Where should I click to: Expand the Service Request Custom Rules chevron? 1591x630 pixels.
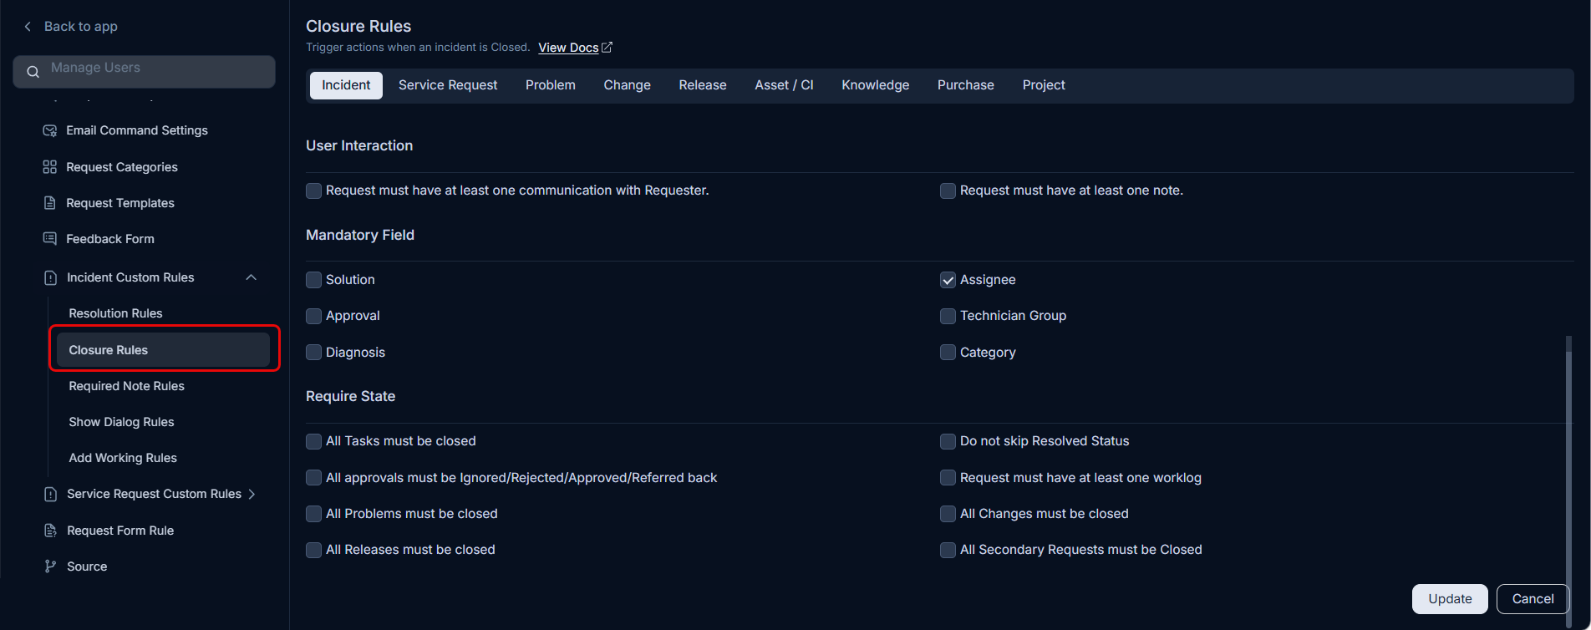point(252,494)
